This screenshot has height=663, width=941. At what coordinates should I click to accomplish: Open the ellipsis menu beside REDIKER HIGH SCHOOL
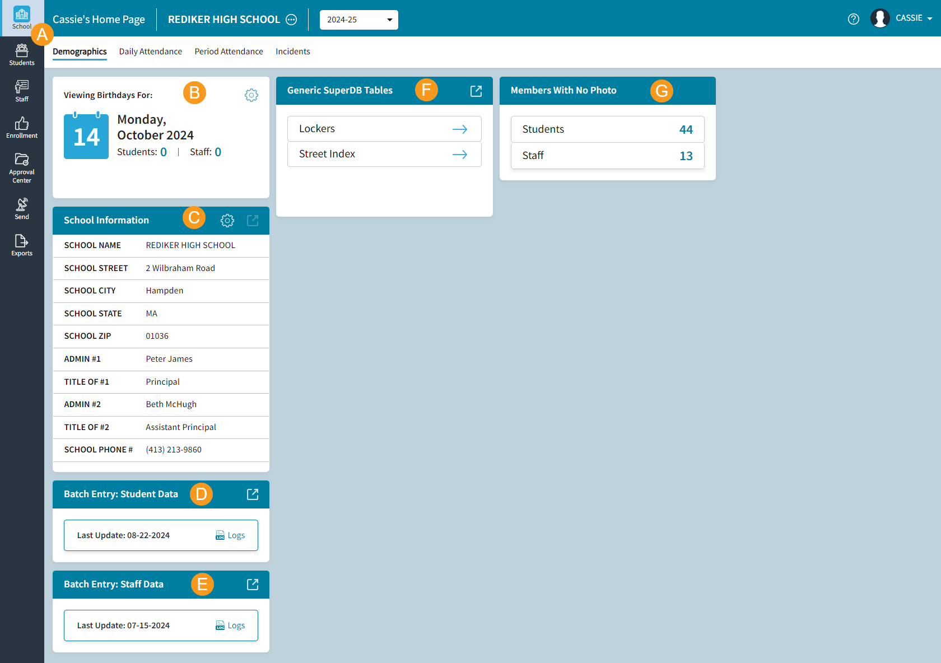(x=291, y=19)
